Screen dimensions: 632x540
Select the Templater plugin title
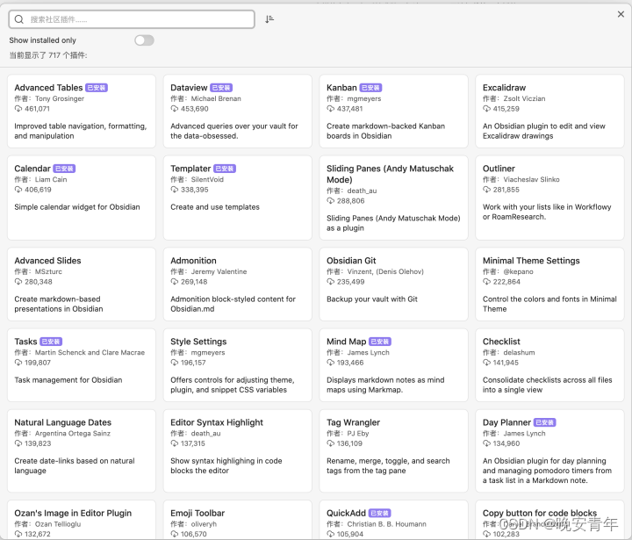click(190, 169)
